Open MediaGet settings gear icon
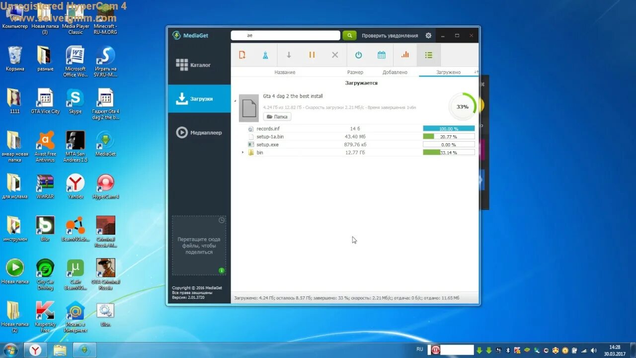Viewport: 636px width, 358px height. pos(428,35)
